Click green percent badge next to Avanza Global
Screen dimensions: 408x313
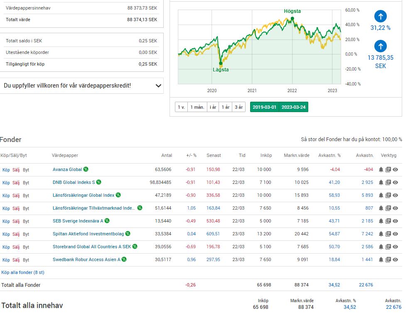[86, 169]
